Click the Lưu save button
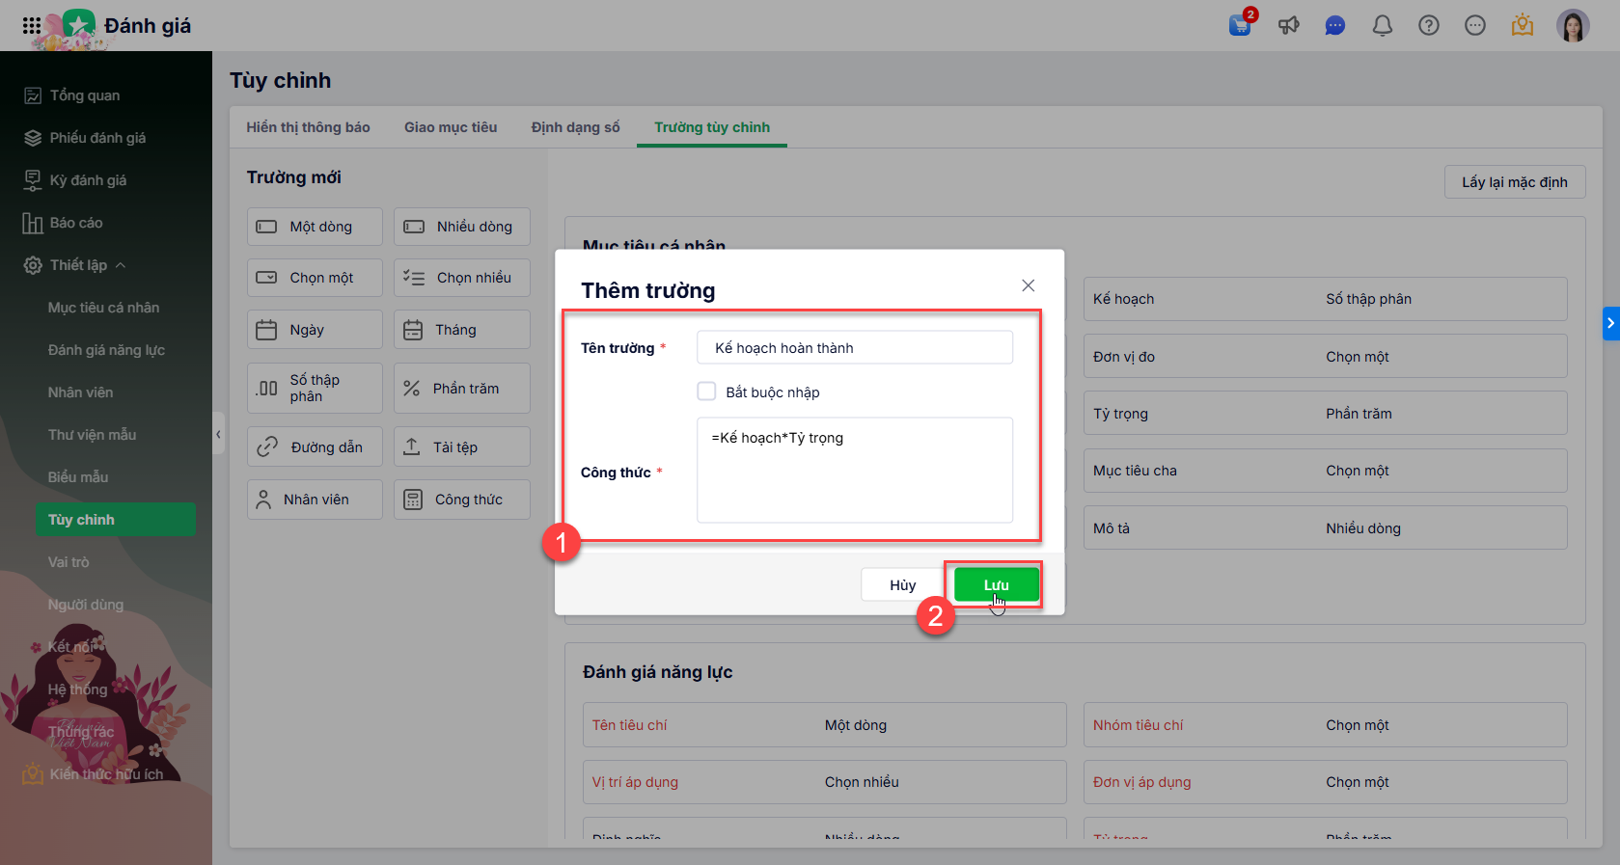This screenshot has height=865, width=1620. pos(996,585)
